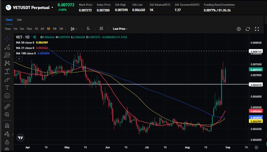Select the 5m timeframe
The width and height of the screenshot is (267, 152).
[22, 29]
